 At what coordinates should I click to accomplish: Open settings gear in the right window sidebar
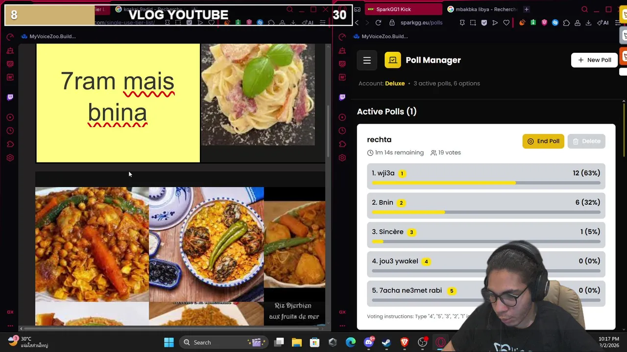tap(342, 158)
